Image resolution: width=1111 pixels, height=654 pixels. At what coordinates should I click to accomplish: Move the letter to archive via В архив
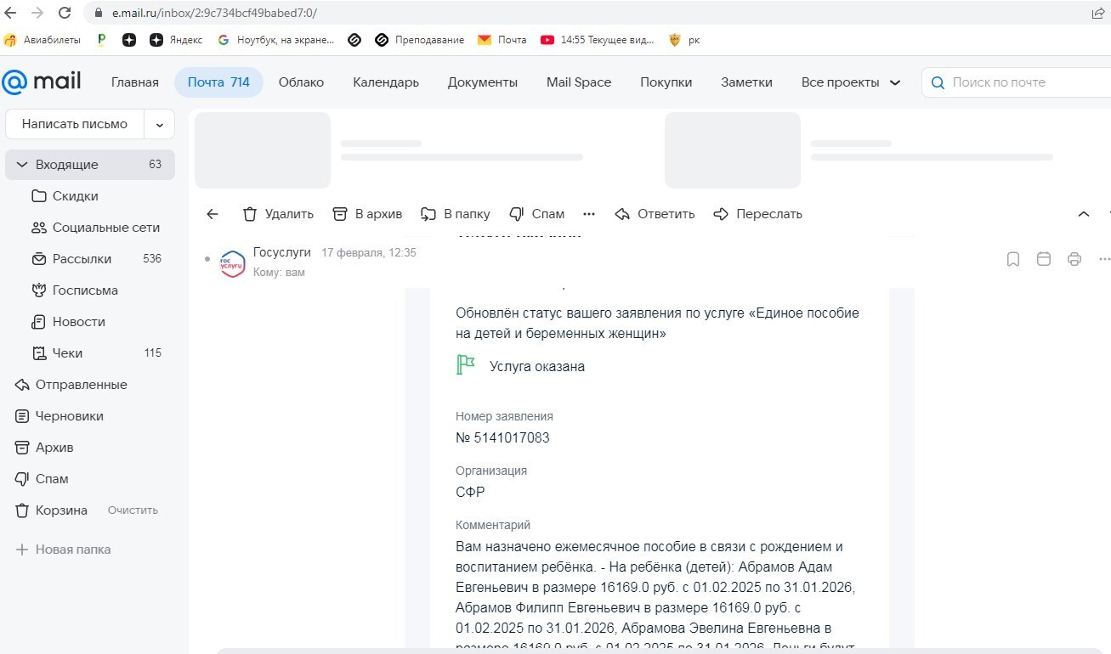(x=367, y=213)
